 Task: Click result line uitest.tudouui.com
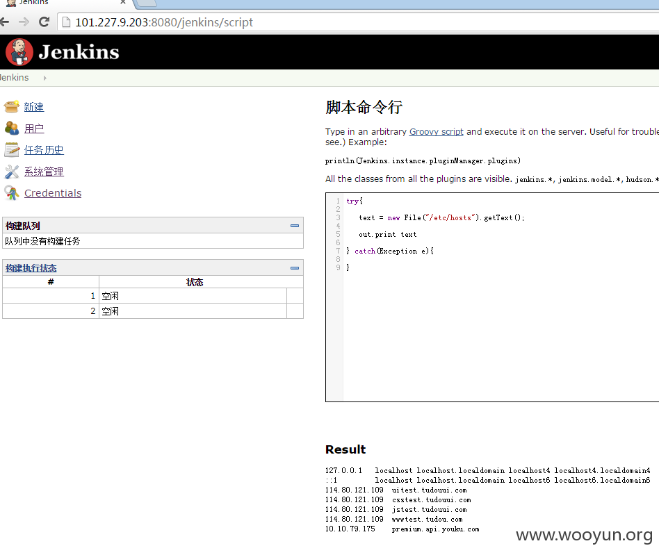[396, 490]
